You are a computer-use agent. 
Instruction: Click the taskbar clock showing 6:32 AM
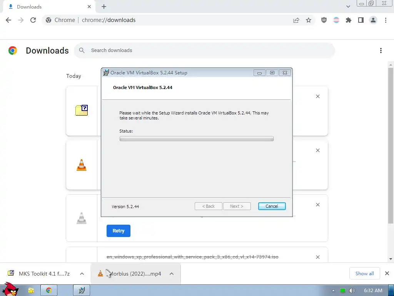373,291
